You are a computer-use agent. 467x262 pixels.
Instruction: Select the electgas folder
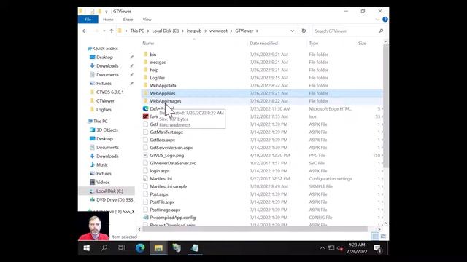158,63
